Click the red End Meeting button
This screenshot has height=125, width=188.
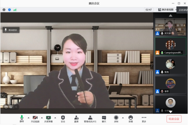click(174, 119)
